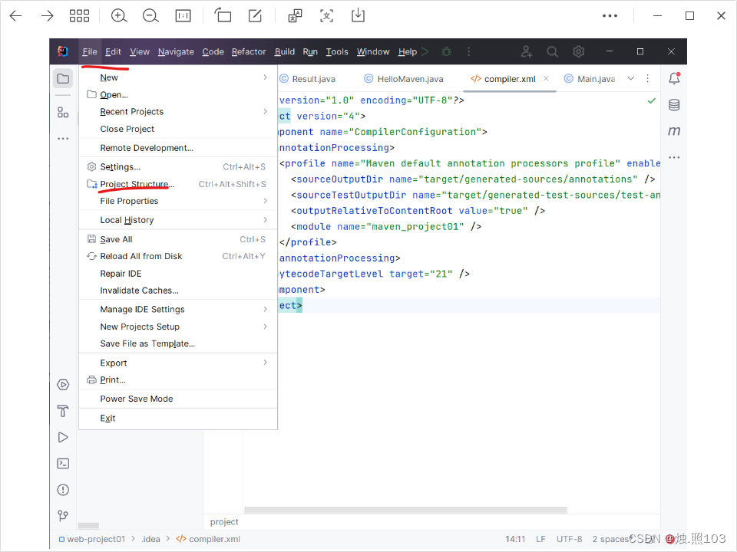Click the horizontal editor scrollbar

405,509
